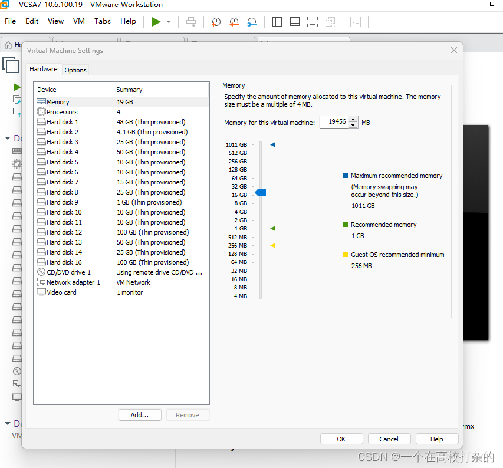
Task: Click the 'VM Network' summary text
Action: pyautogui.click(x=133, y=282)
